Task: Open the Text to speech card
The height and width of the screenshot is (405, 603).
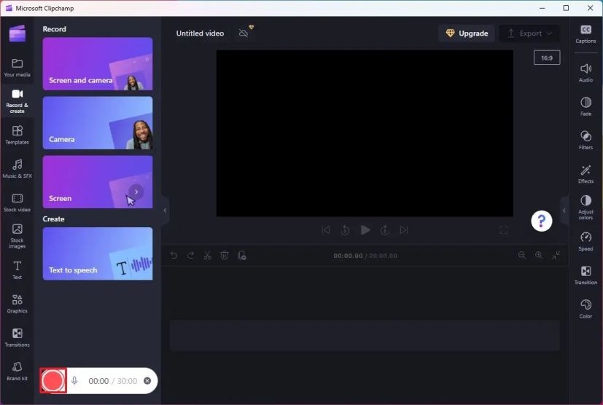Action: (97, 253)
